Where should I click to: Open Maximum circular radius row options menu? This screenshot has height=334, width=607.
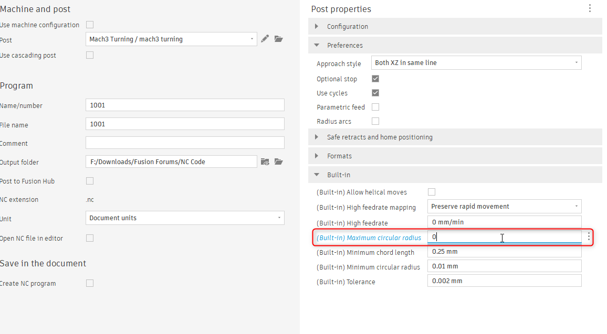click(589, 236)
